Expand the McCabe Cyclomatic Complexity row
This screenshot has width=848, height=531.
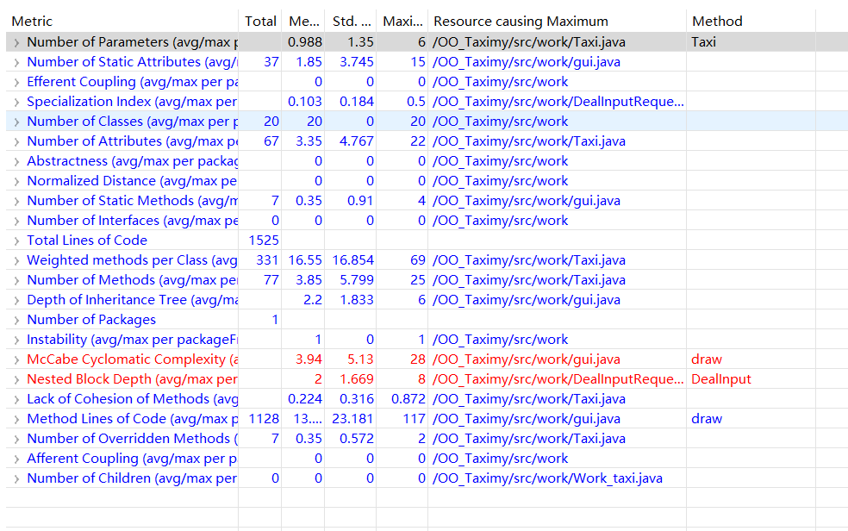click(16, 359)
